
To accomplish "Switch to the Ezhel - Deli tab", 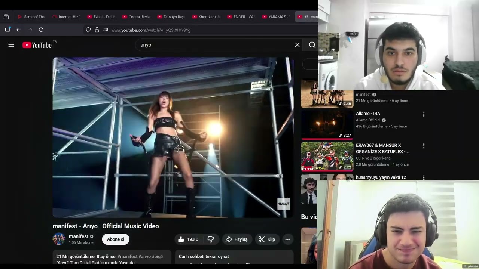I will click(x=101, y=17).
